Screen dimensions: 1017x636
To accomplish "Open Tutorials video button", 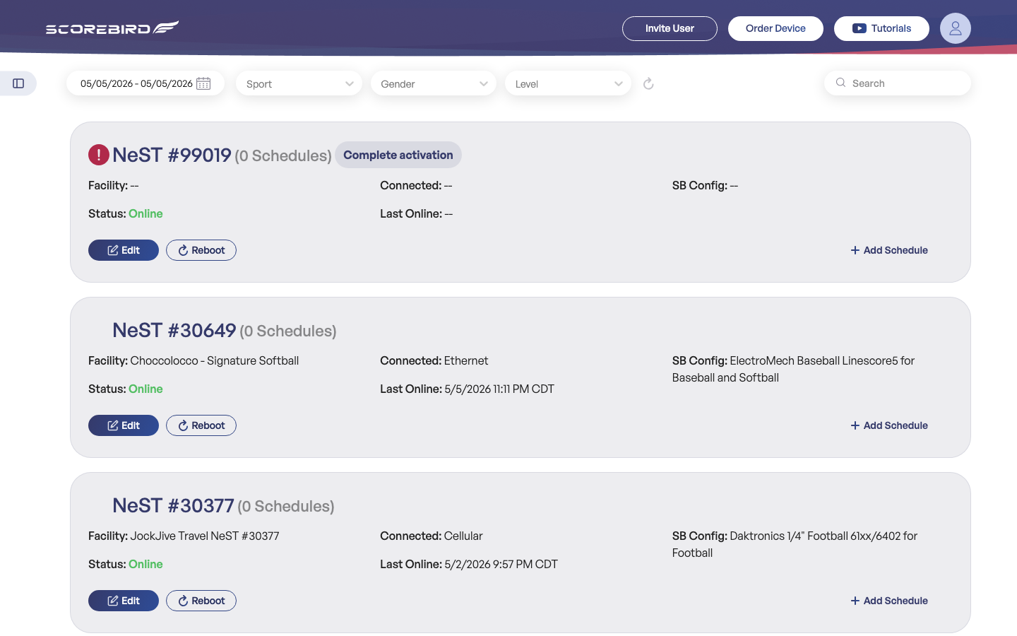I will click(x=881, y=28).
